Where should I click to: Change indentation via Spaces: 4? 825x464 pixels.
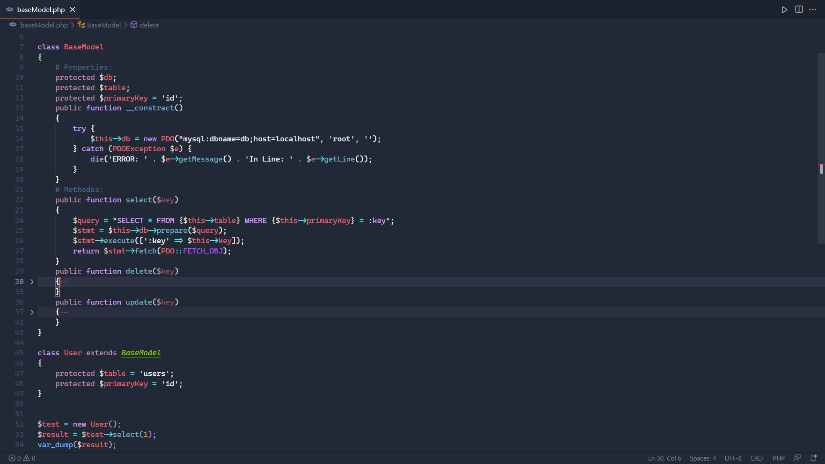click(703, 458)
